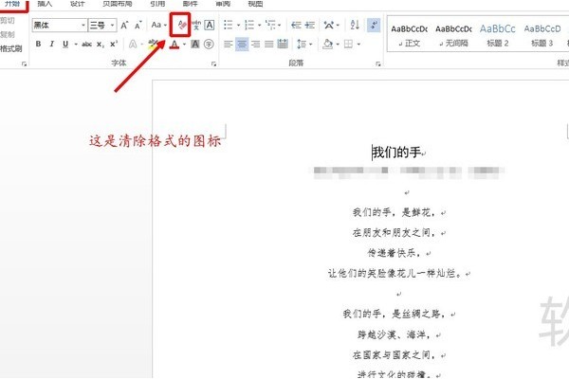Open the font size 三号 dropdown
This screenshot has height=379, width=569.
(x=113, y=25)
